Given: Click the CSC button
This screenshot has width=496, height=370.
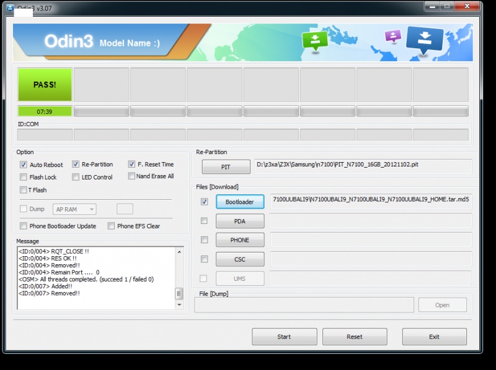Looking at the screenshot, I should coord(240,259).
